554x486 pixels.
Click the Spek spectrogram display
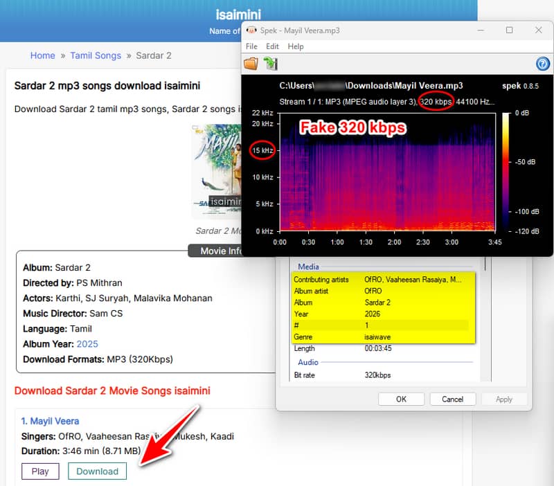point(388,172)
